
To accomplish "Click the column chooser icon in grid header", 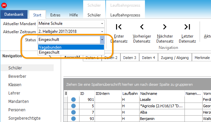I will (x=66, y=94).
